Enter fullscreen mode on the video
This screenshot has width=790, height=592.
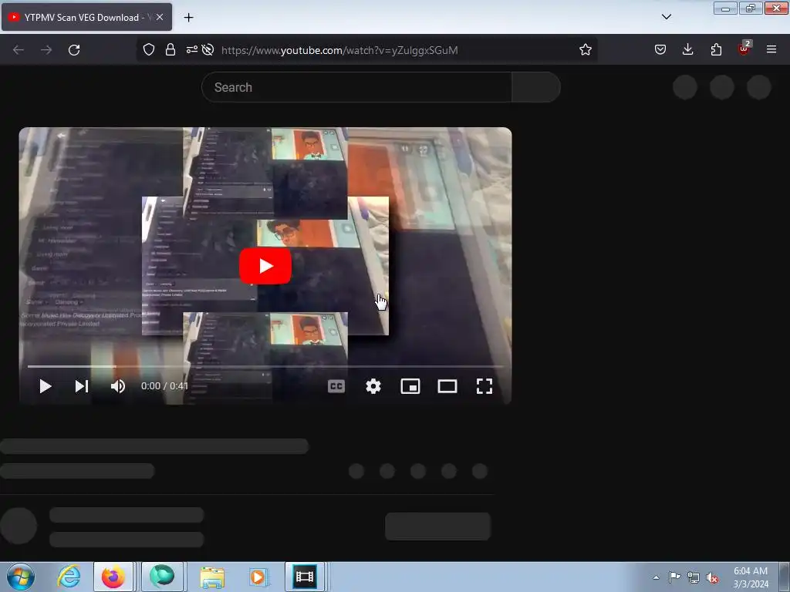coord(484,386)
